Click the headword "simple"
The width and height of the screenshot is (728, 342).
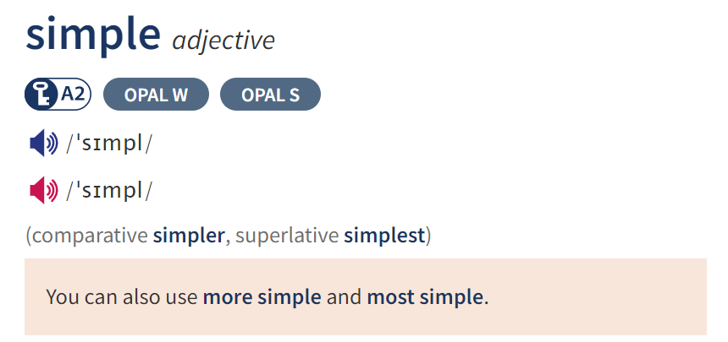pyautogui.click(x=93, y=35)
